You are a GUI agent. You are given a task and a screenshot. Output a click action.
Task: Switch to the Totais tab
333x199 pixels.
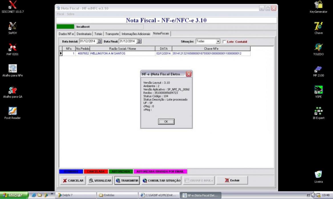pyautogui.click(x=98, y=34)
